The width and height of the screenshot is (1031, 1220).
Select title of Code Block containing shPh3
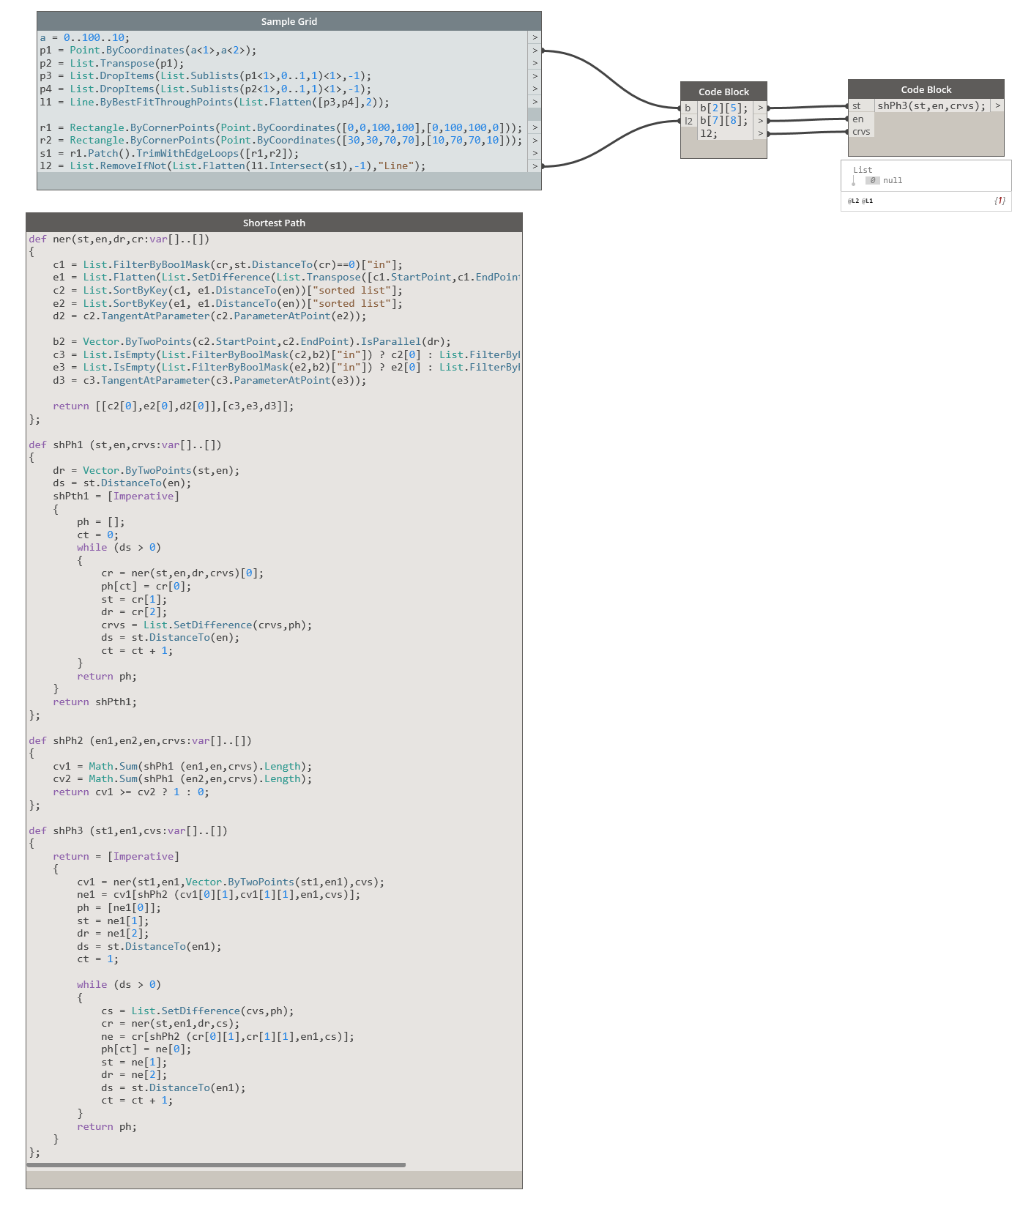926,89
